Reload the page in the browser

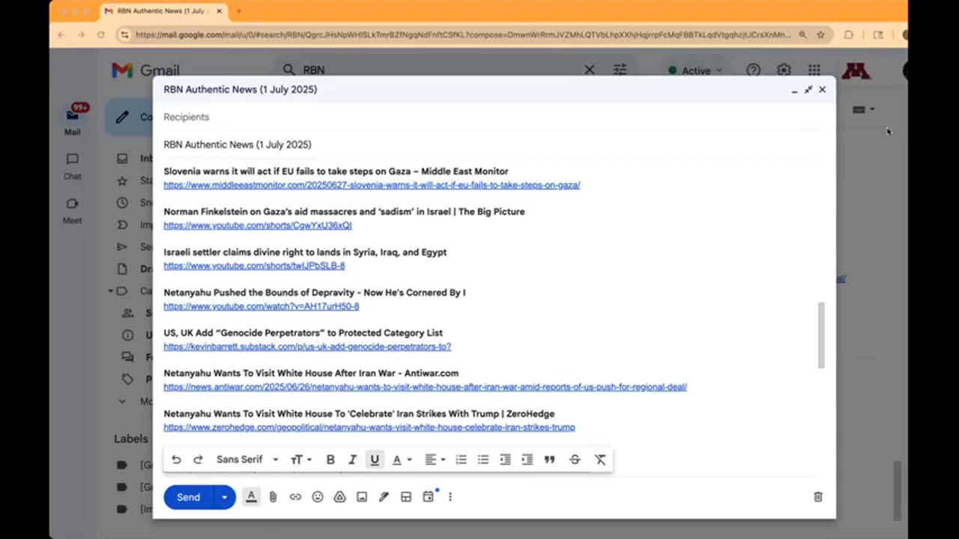100,34
